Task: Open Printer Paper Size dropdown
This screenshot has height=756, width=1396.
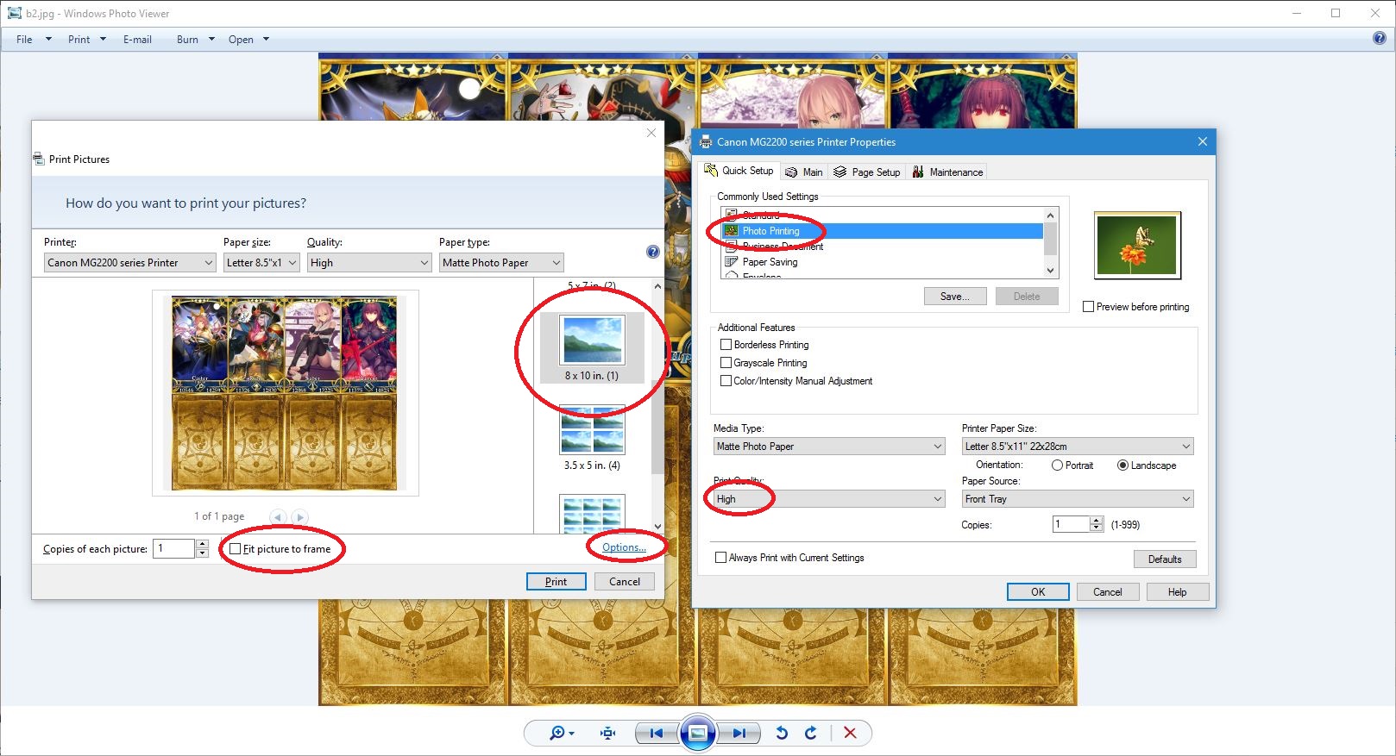Action: pos(1078,447)
